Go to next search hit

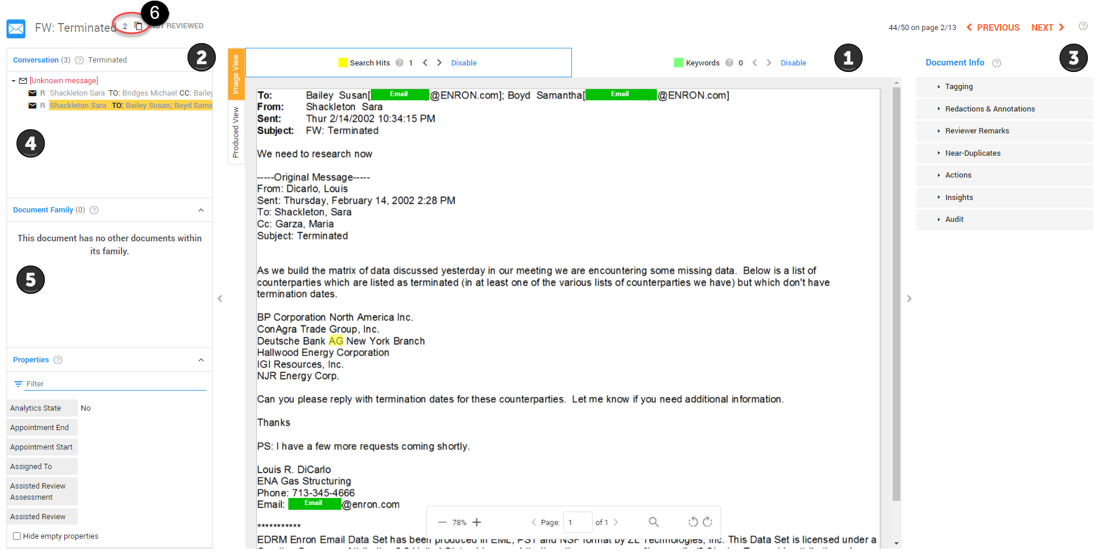tap(439, 63)
